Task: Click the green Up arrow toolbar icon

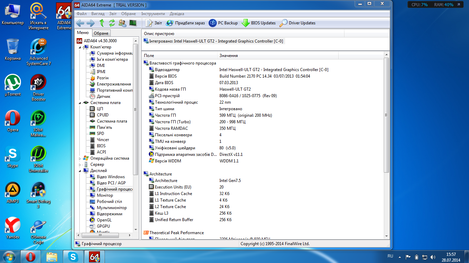Action: click(101, 23)
